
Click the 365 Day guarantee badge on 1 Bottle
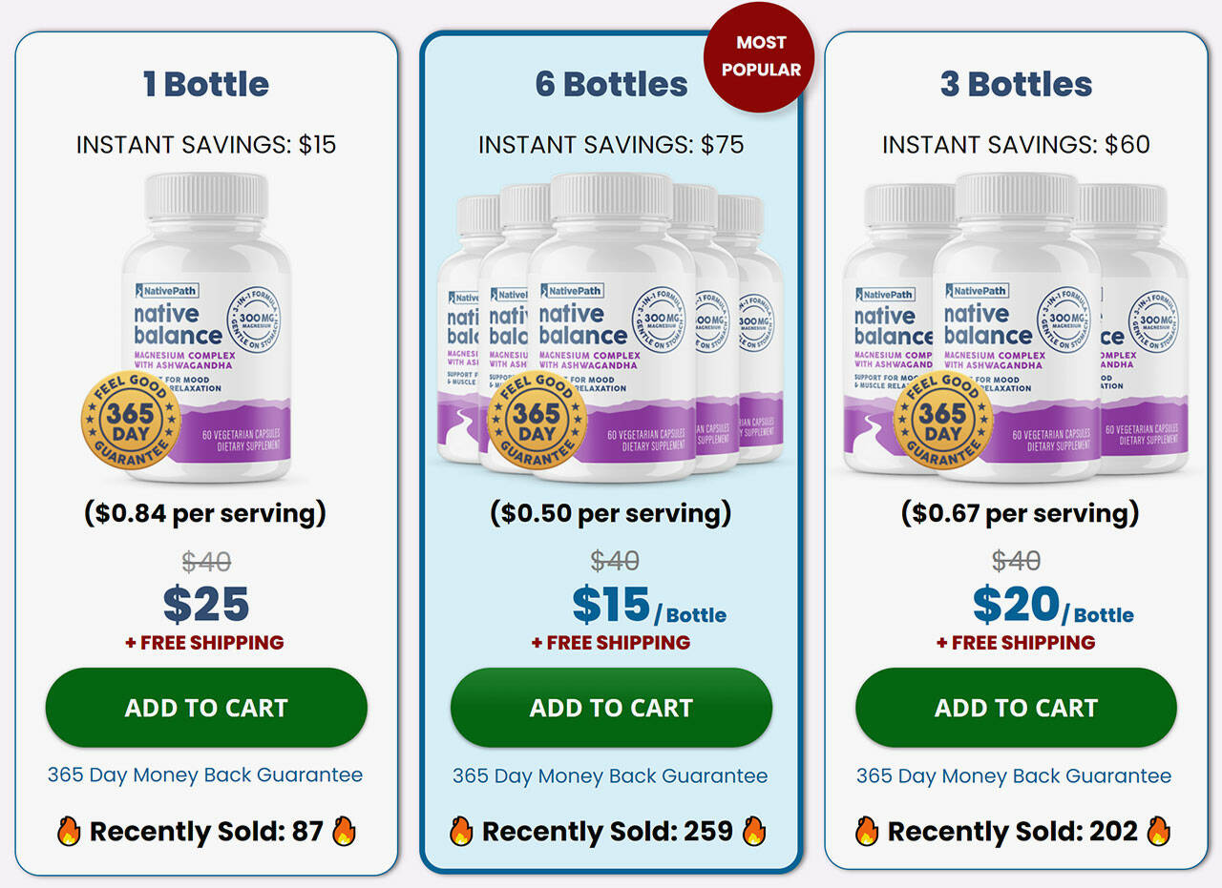[131, 421]
